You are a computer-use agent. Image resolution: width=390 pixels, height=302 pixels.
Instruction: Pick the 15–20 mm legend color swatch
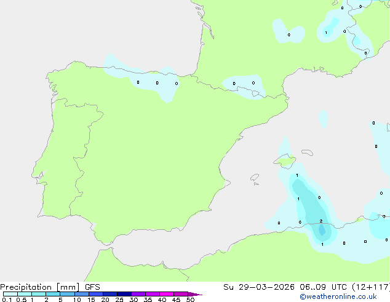tap(96, 294)
